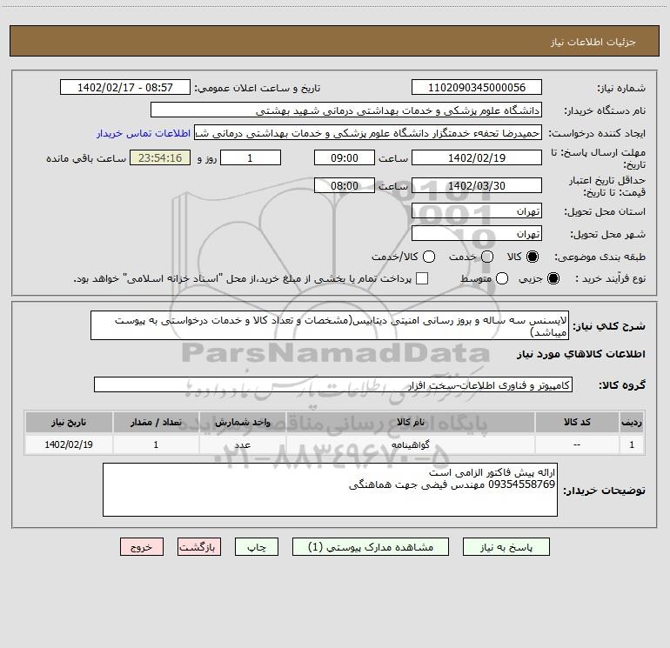Click the بازگشت back button
This screenshot has height=648, width=670.
click(x=199, y=547)
